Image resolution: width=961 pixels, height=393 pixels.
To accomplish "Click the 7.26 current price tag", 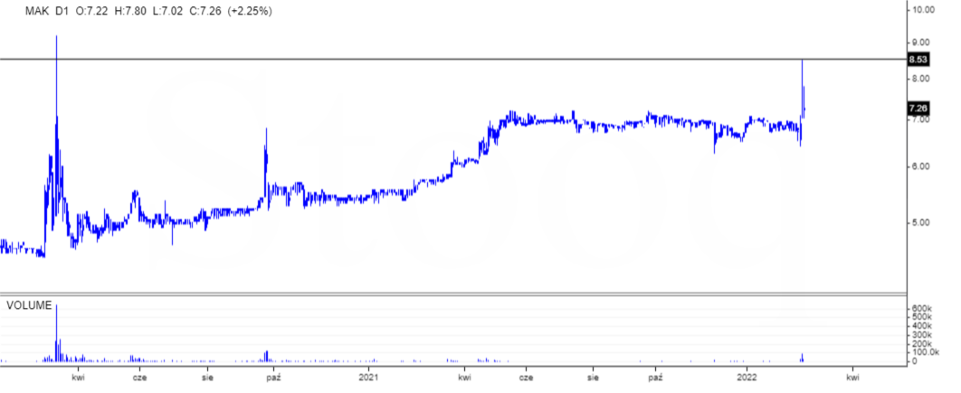I will coord(918,109).
